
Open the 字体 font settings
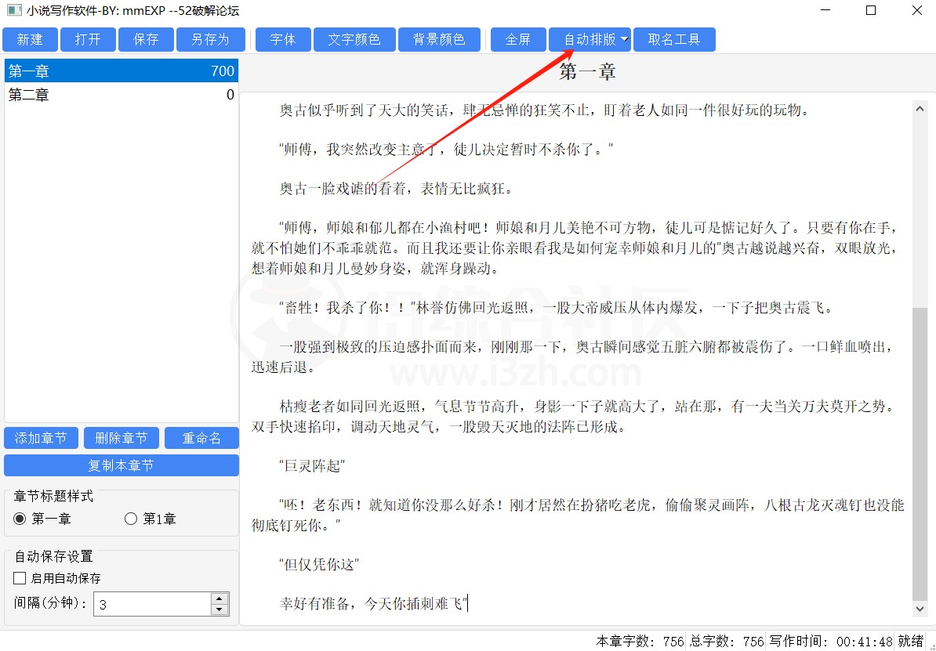282,40
